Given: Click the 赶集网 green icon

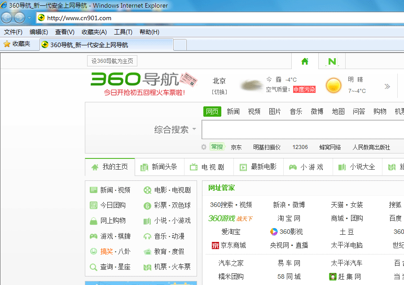Looking at the screenshot, I should tap(333, 276).
